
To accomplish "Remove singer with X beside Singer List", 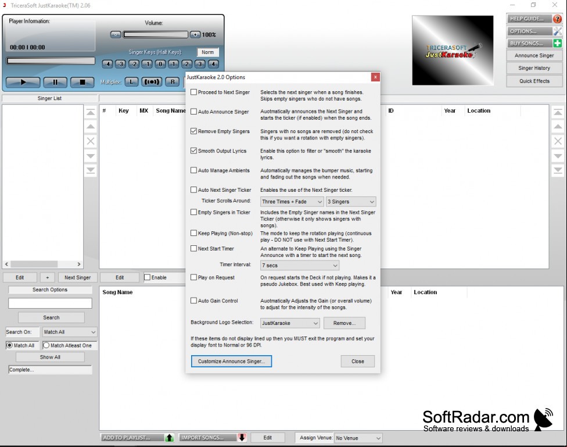I will click(91, 141).
